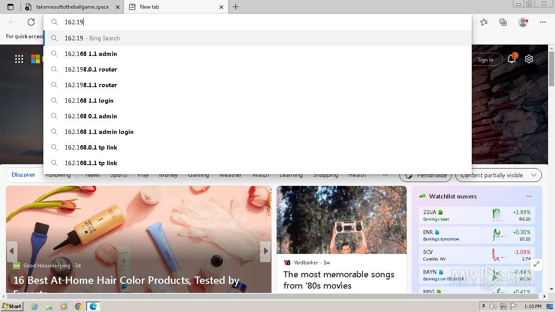Open the volume speaker tray icon

click(x=493, y=306)
